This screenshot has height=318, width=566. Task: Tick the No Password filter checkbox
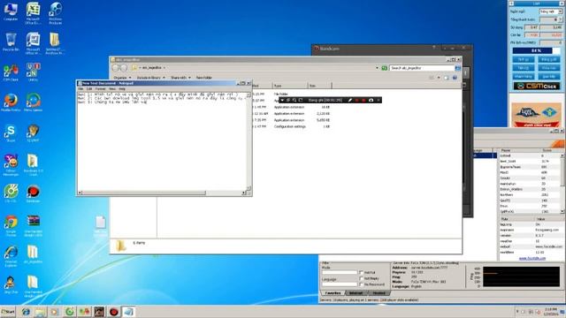pos(361,284)
